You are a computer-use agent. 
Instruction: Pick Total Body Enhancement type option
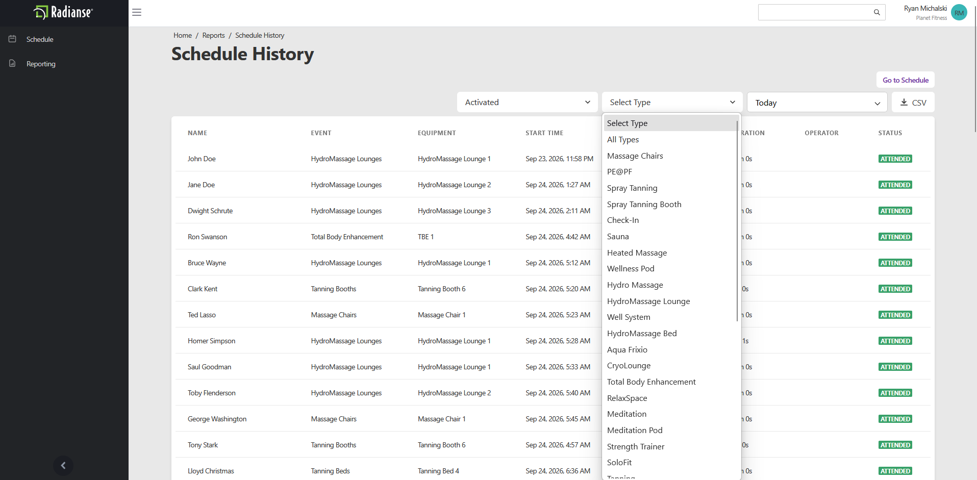[x=670, y=382]
